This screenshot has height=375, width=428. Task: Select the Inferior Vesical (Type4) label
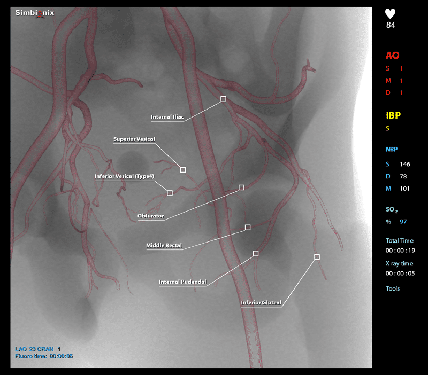[x=124, y=176]
